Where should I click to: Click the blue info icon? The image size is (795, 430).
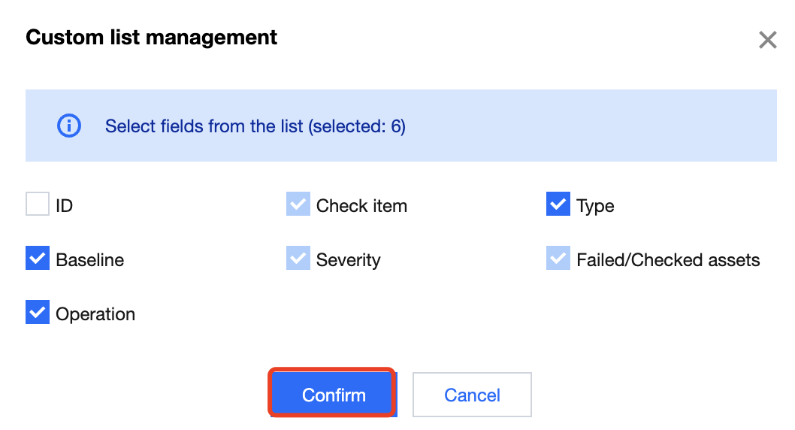coord(69,126)
